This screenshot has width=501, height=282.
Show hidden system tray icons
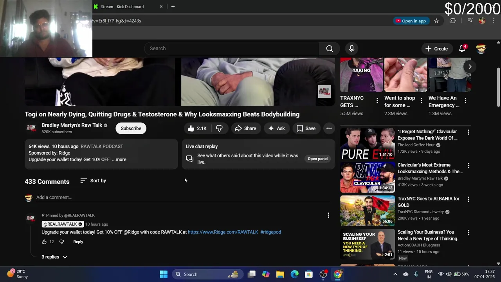pos(395,274)
